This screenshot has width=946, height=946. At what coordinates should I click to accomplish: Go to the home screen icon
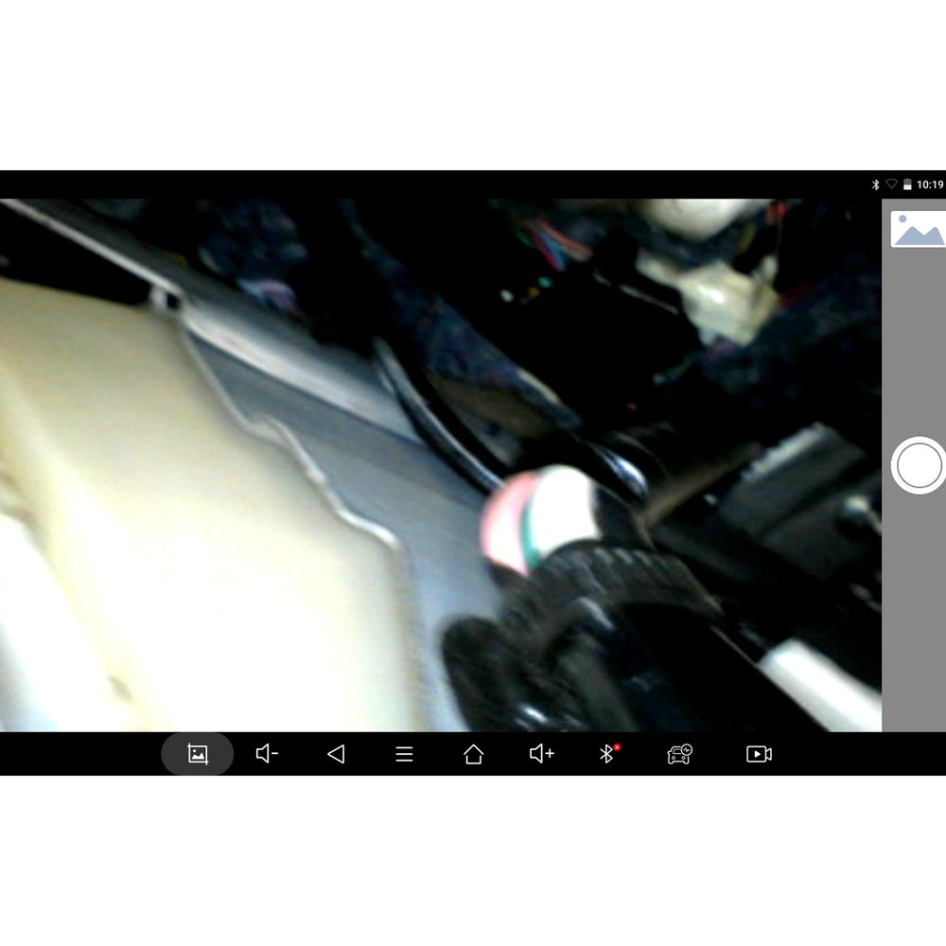tap(473, 754)
